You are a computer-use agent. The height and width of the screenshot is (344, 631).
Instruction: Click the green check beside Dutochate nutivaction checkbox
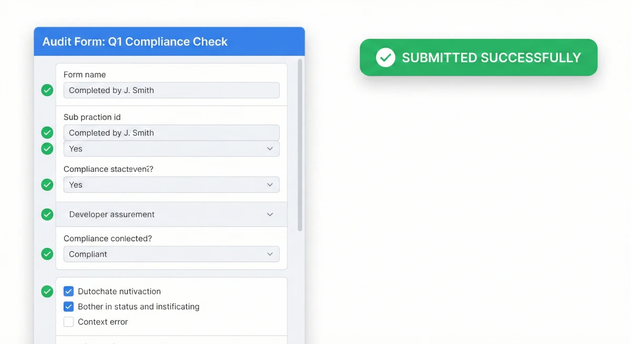pos(47,291)
